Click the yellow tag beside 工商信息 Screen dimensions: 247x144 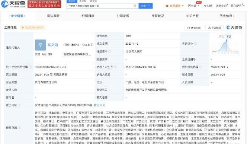click(33, 28)
